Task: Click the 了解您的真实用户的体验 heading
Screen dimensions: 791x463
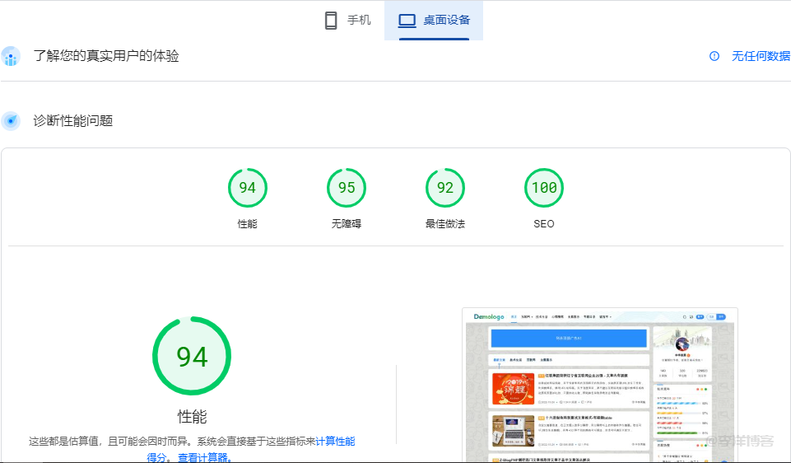Action: (106, 56)
